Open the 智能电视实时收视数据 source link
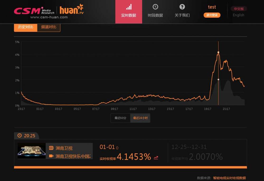 click(229, 178)
